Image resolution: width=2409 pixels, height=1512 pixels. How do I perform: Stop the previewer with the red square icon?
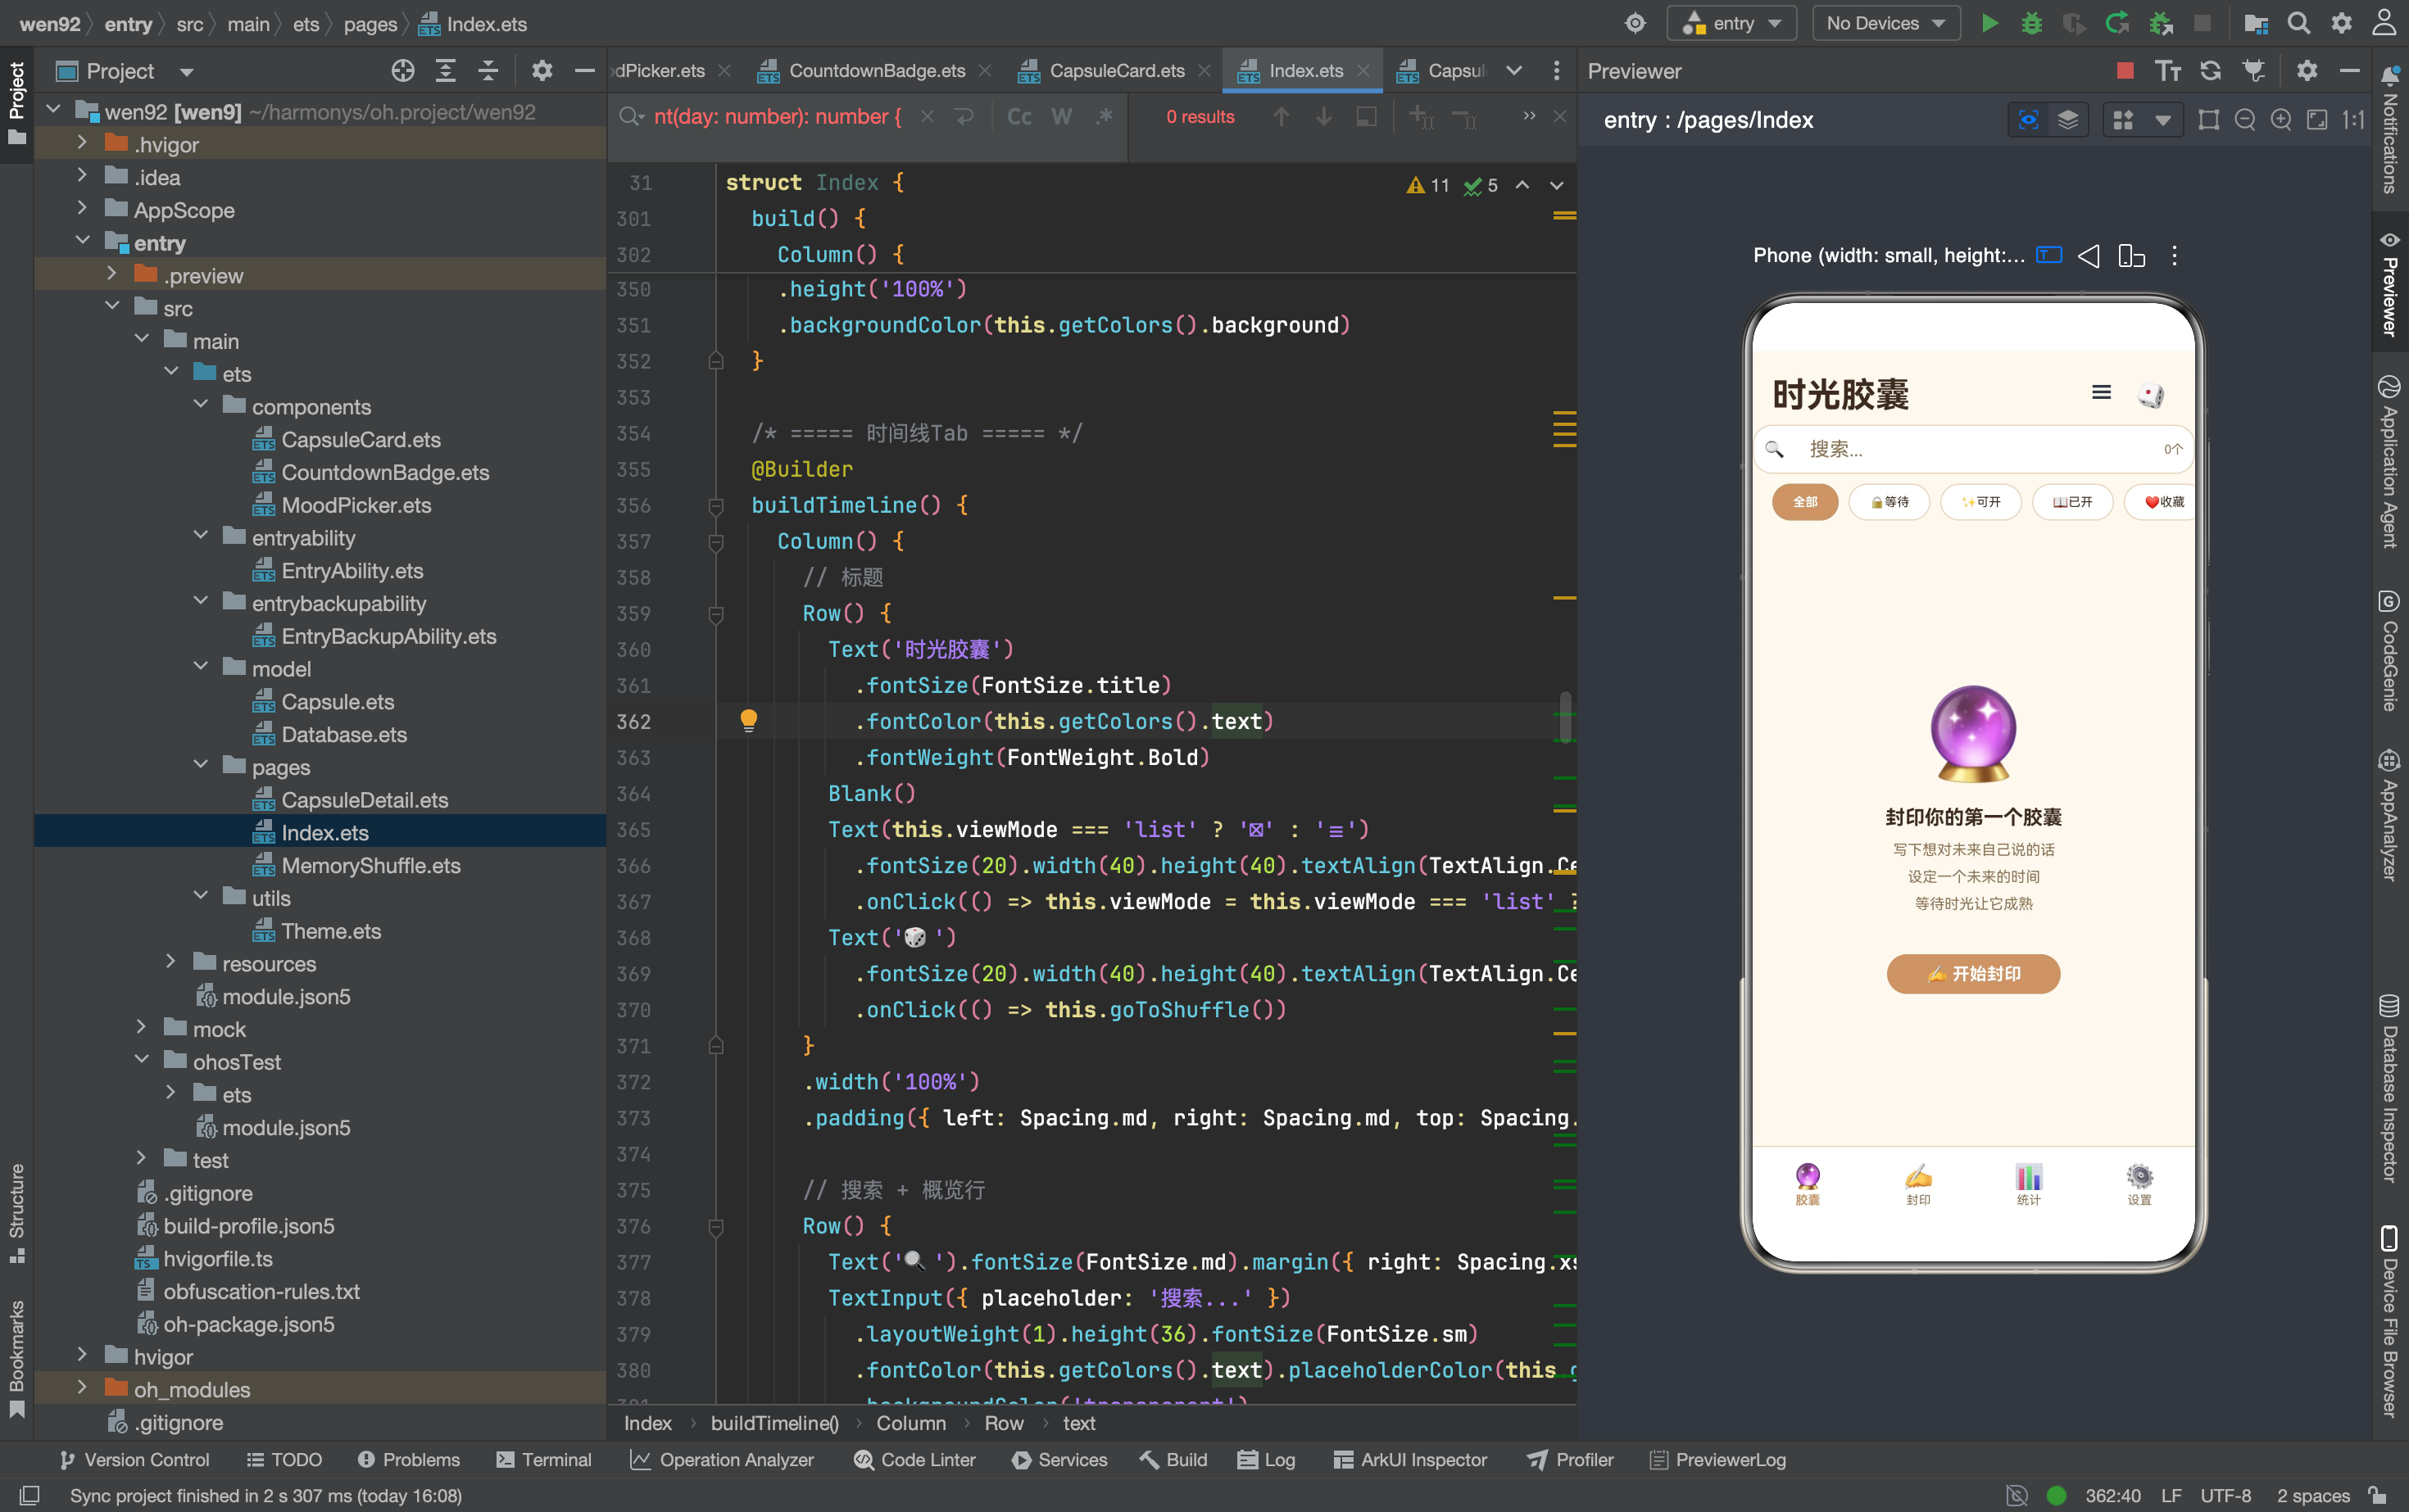[2125, 71]
